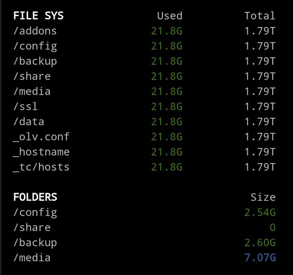Click the 21.8G used value for /addons
Viewport: 293px width, 275px height.
pyautogui.click(x=166, y=31)
